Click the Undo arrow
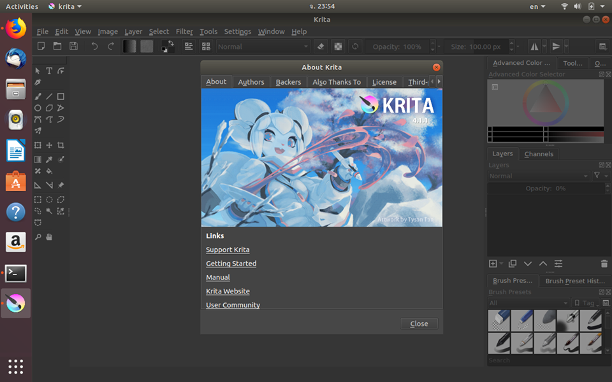Screen dimensions: 612x382 click(x=94, y=46)
